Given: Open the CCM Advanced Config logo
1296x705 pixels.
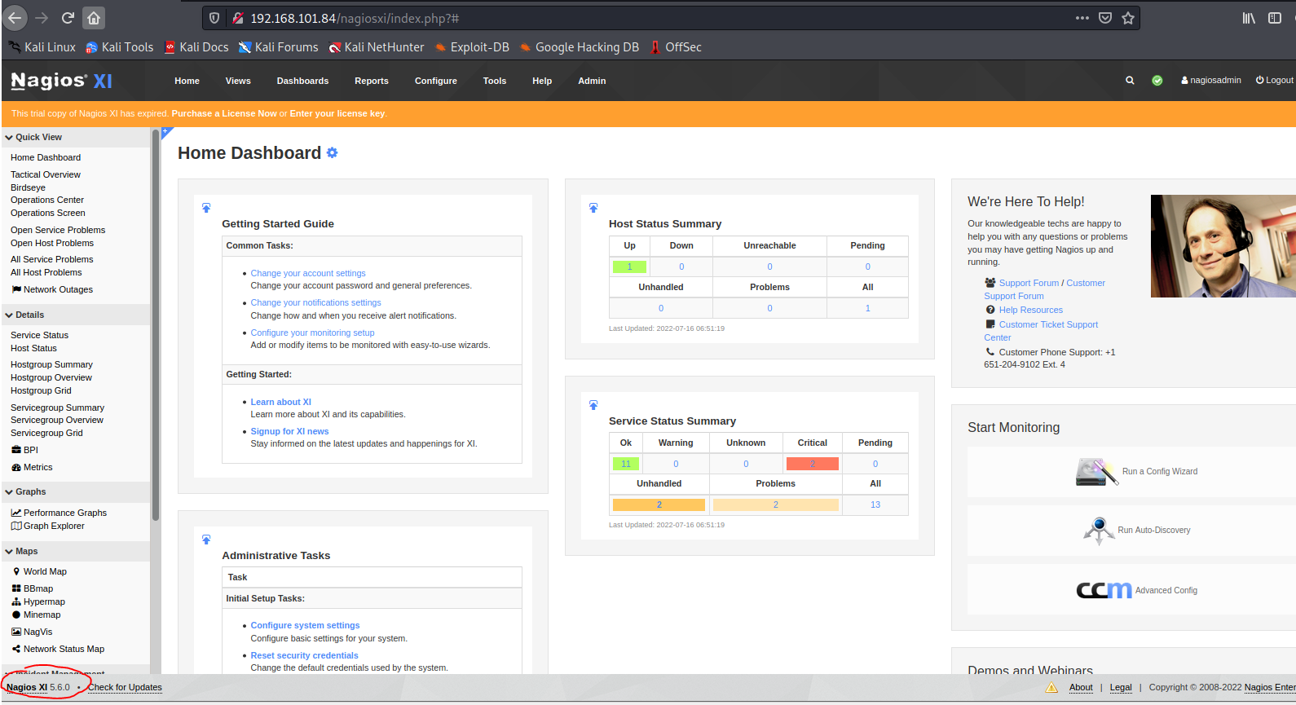Looking at the screenshot, I should (1104, 589).
